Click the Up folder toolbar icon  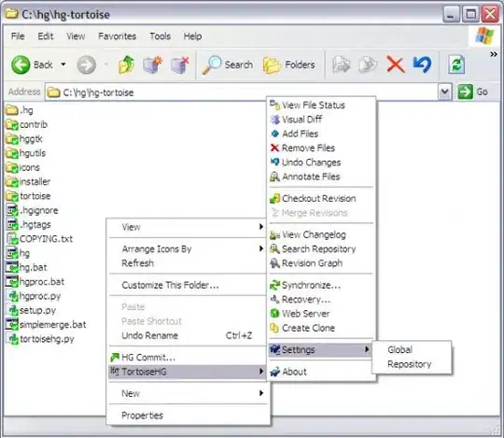[126, 64]
